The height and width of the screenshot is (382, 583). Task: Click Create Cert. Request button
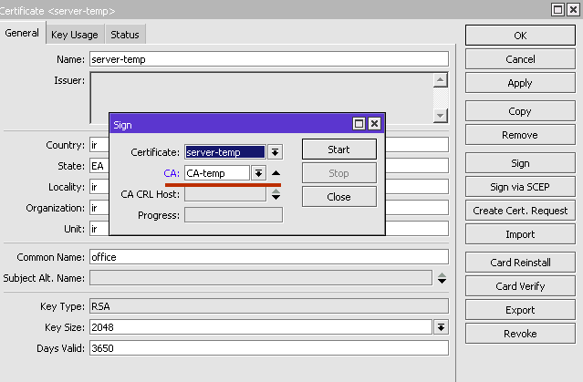[519, 211]
